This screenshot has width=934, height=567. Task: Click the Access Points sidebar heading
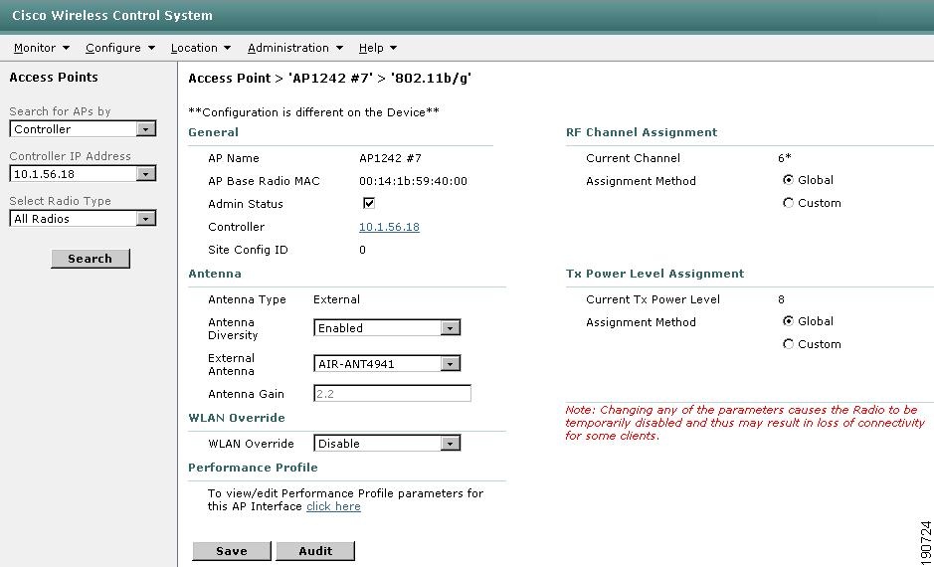54,78
